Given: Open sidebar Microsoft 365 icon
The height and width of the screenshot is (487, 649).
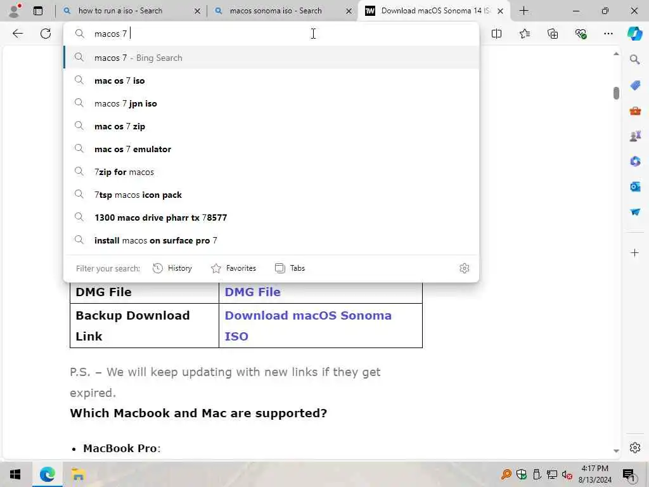Looking at the screenshot, I should tap(635, 161).
